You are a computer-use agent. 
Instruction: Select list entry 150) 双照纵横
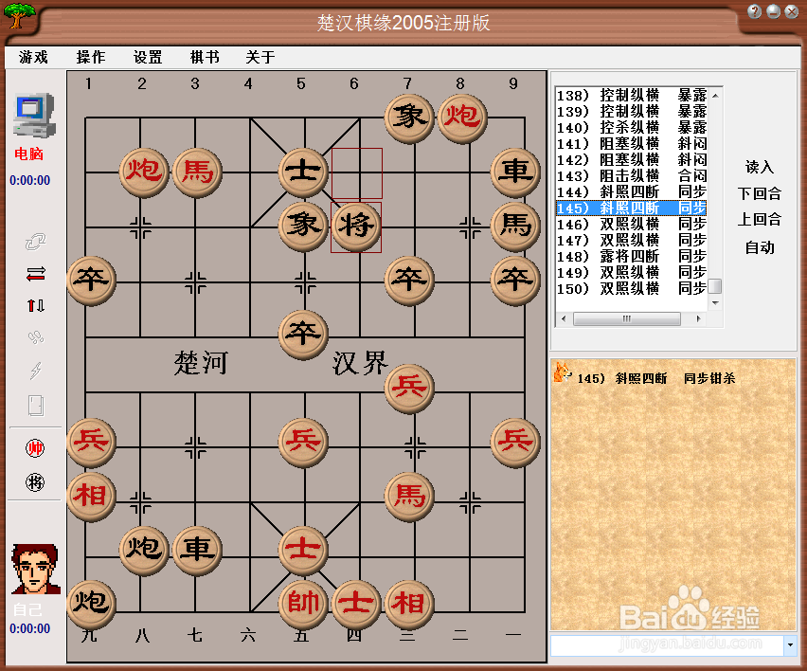[x=632, y=288]
